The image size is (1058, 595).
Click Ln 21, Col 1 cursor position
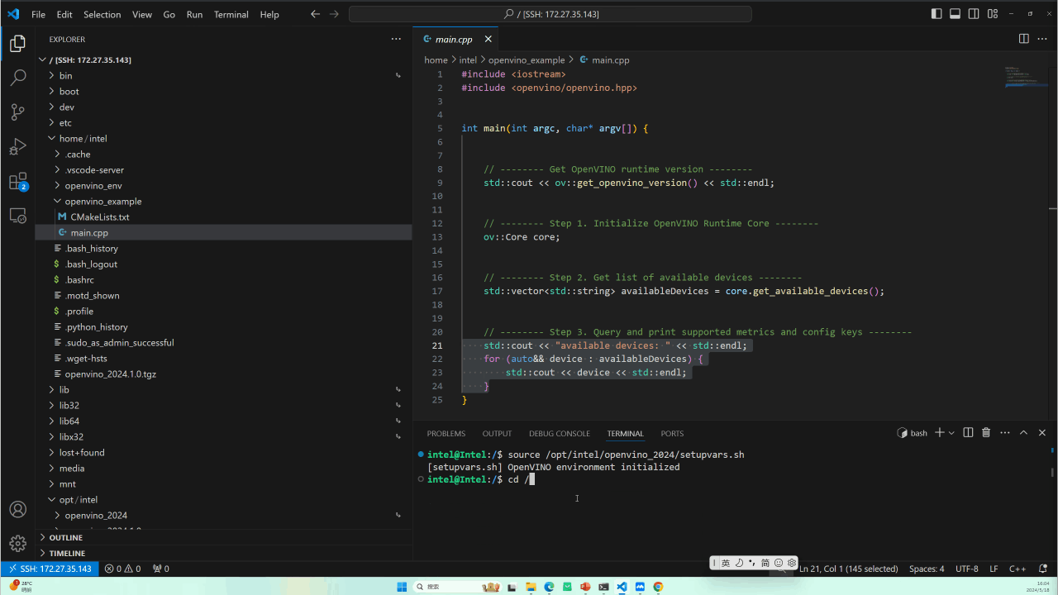[x=849, y=569]
